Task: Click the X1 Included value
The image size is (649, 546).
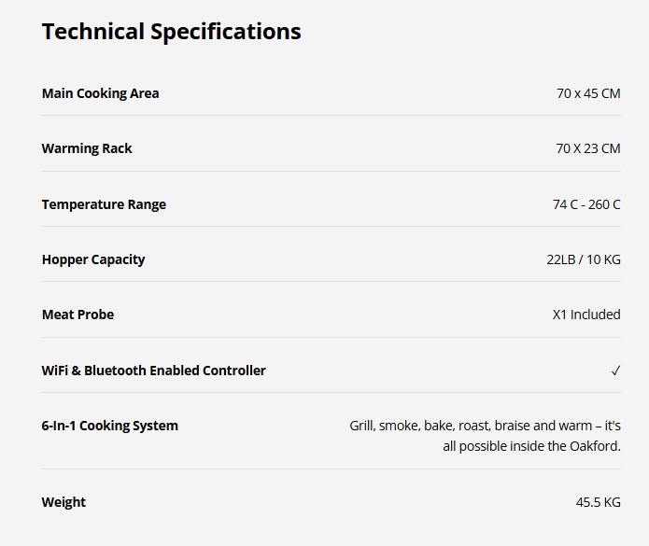Action: click(586, 315)
